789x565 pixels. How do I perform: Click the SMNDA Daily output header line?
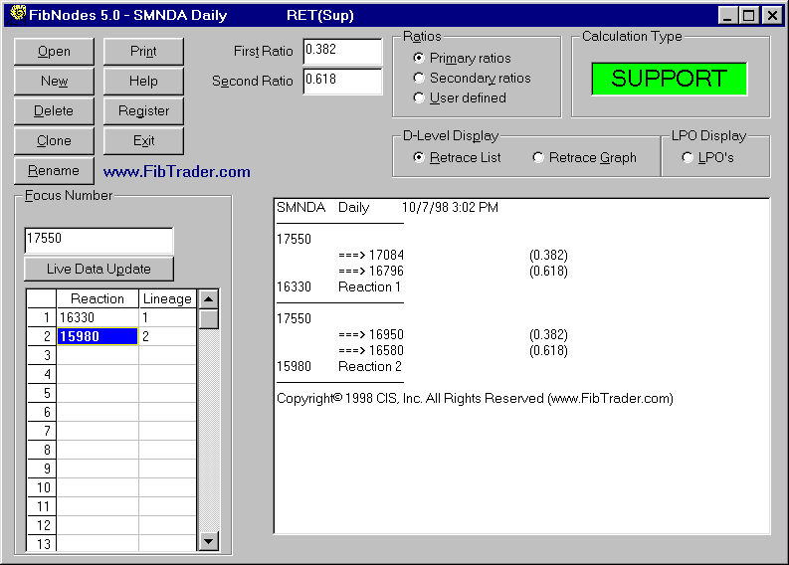pyautogui.click(x=387, y=207)
